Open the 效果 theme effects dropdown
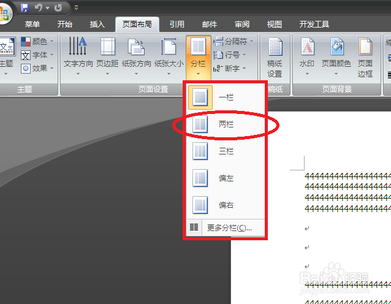 pos(37,68)
